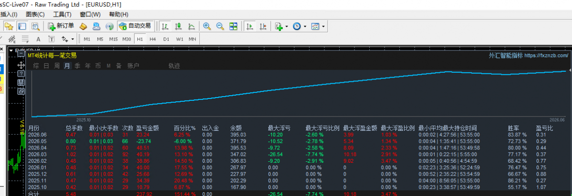
Task: Switch to the 季 quarterly tab
Action: 78,66
